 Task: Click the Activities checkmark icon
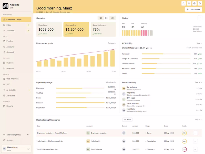(x=4, y=31)
